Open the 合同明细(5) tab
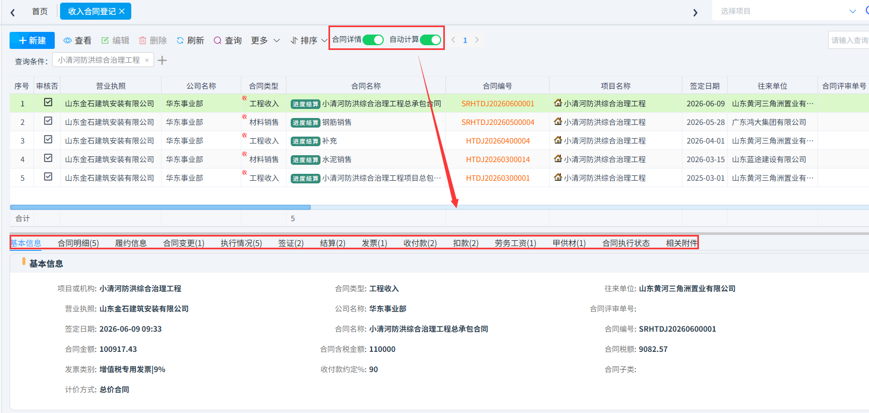Image resolution: width=869 pixels, height=413 pixels. tap(78, 243)
